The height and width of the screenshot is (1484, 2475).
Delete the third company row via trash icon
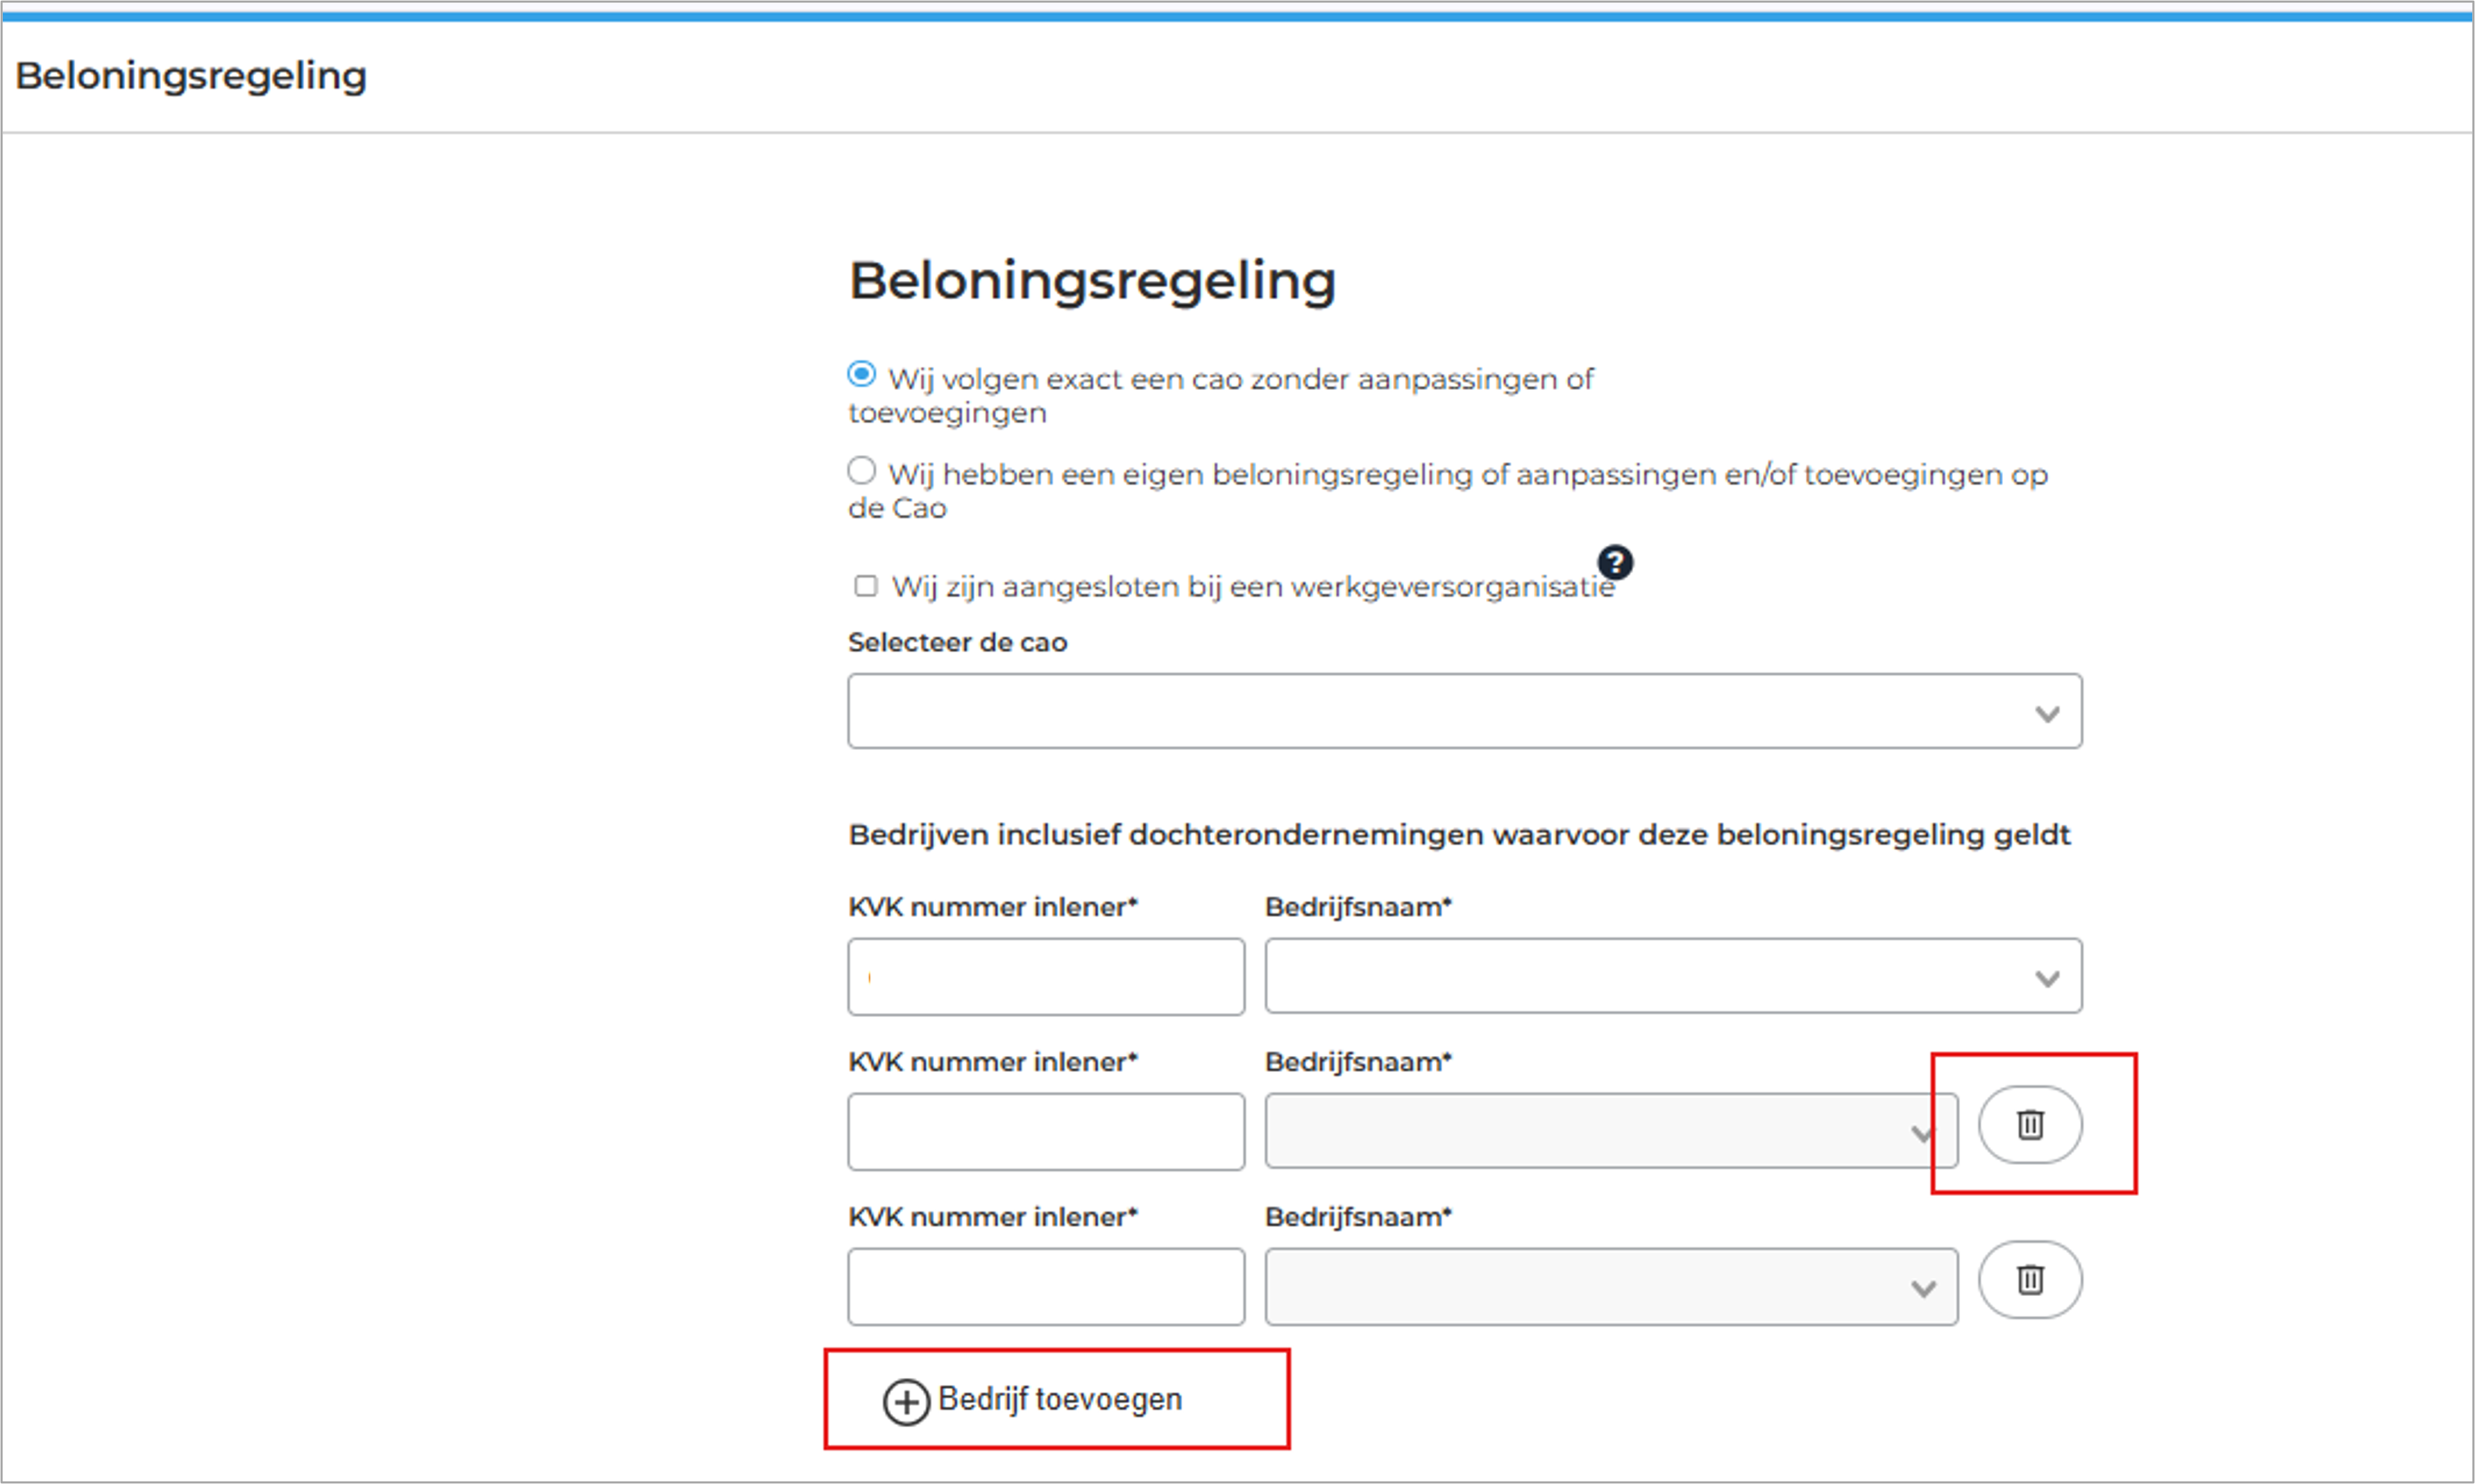2030,1280
